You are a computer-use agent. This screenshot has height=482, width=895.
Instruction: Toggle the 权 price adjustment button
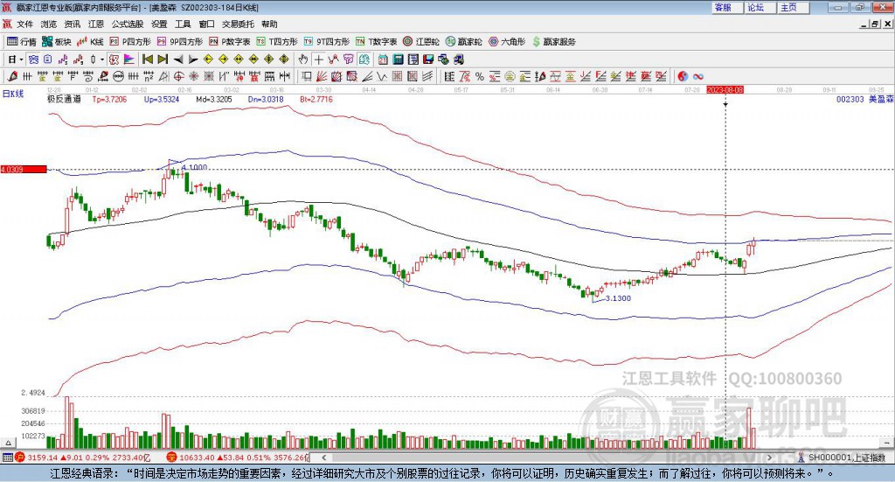(114, 59)
